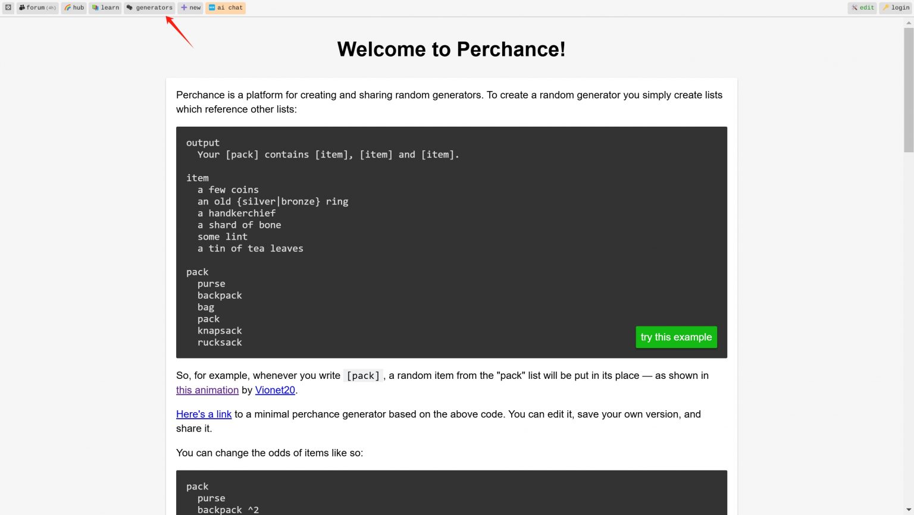Follow the Here's a link hyperlink

pos(204,414)
